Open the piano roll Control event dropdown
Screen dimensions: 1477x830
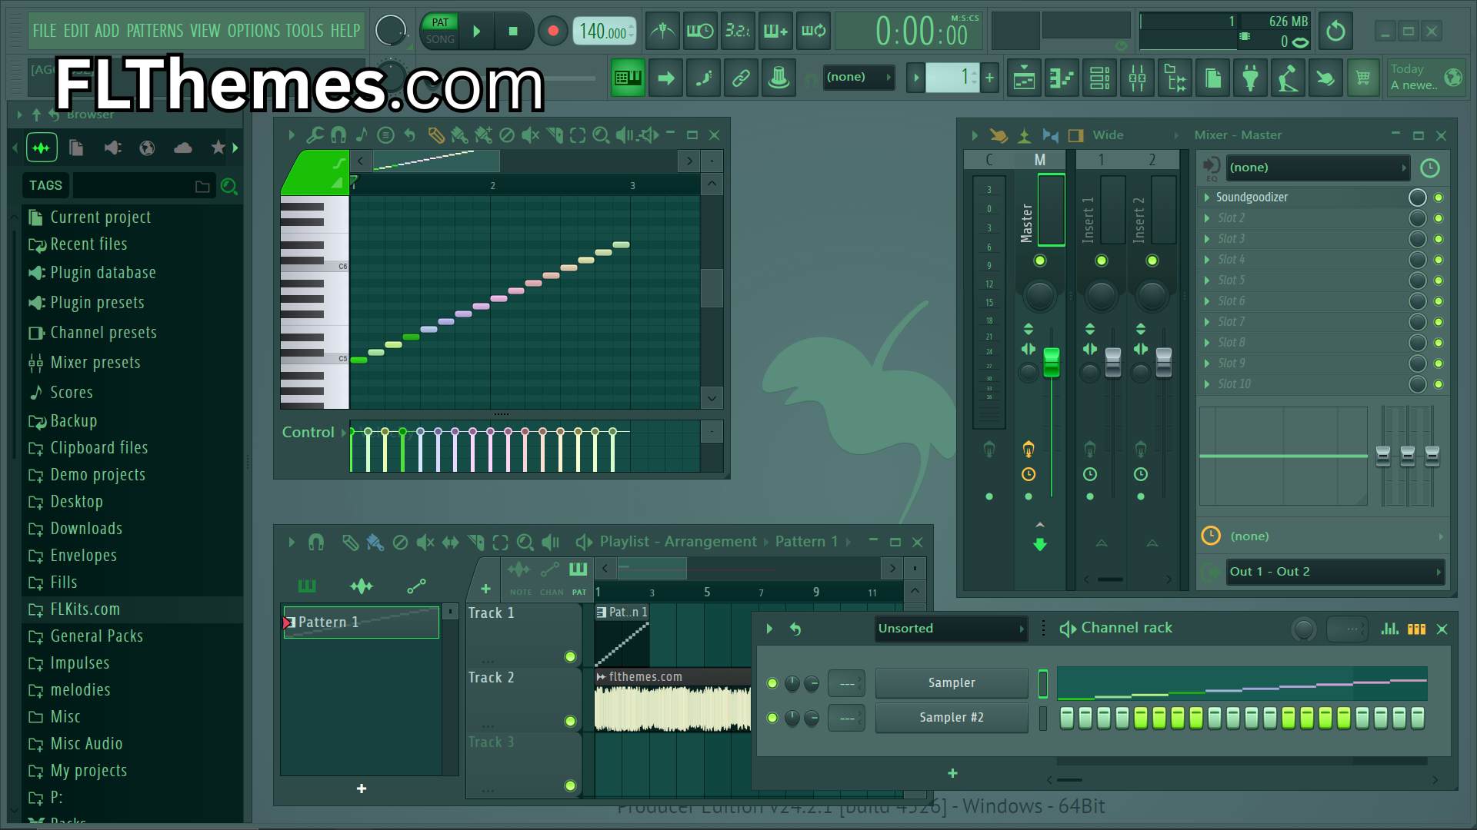tap(313, 432)
